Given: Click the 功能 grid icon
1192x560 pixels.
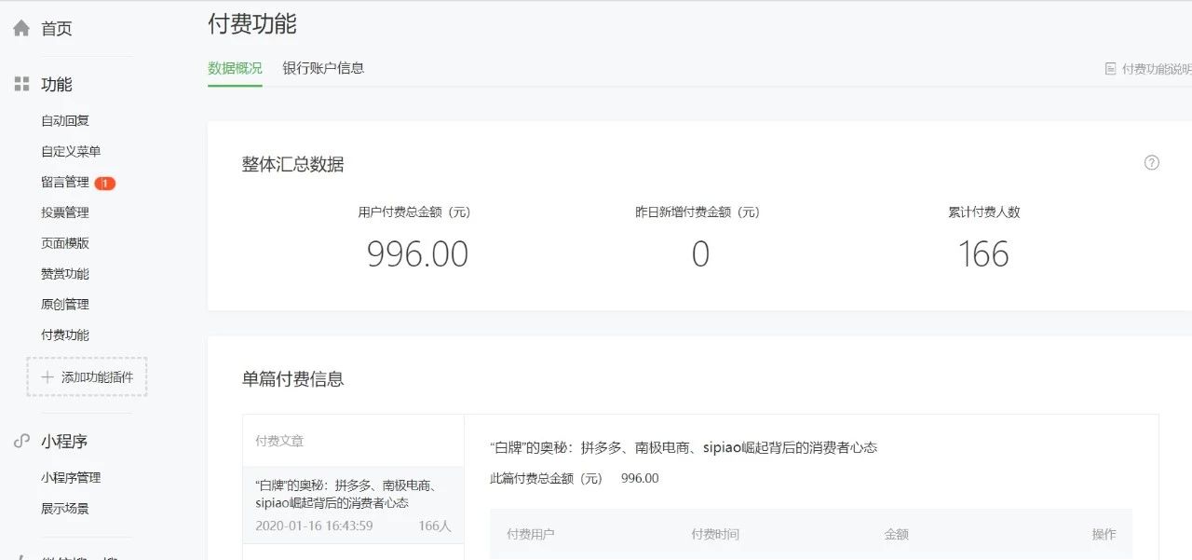Looking at the screenshot, I should 21,85.
